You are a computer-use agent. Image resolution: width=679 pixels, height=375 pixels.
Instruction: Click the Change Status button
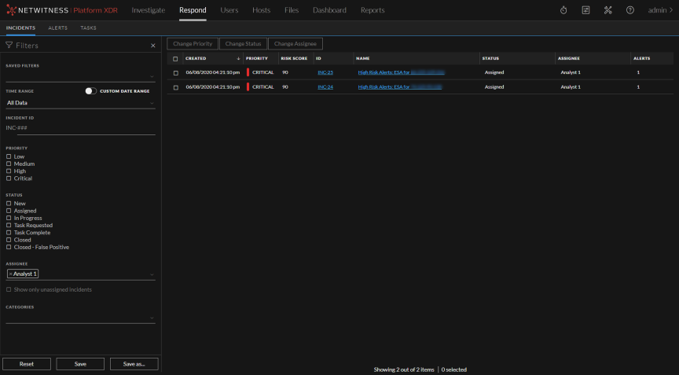tap(243, 44)
